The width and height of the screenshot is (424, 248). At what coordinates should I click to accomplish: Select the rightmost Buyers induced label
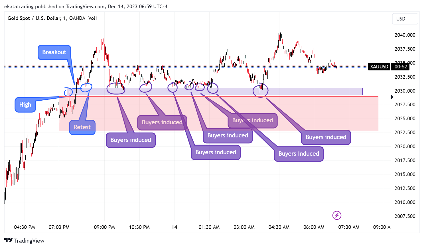tap(326, 137)
